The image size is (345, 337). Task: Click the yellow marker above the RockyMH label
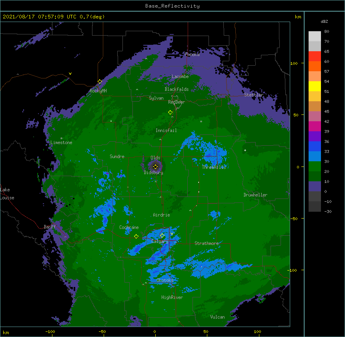100,82
